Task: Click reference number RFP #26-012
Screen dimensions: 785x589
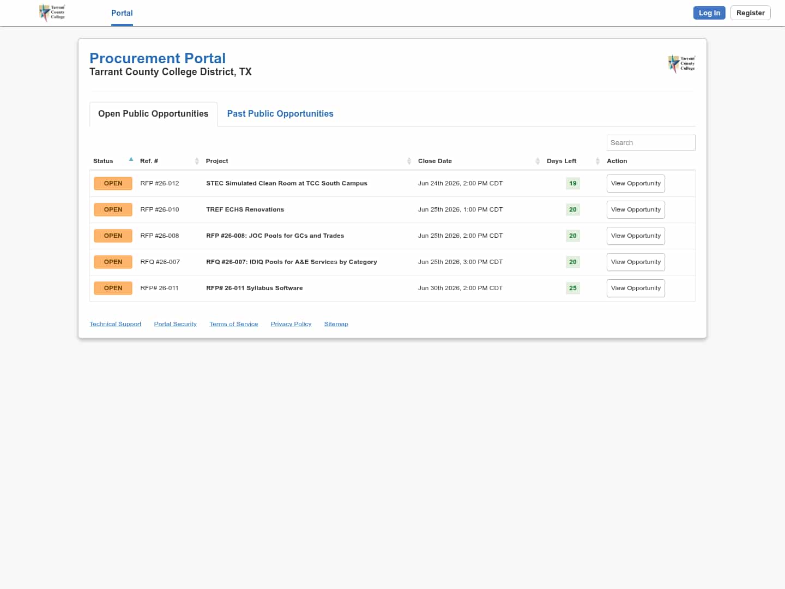Action: pyautogui.click(x=160, y=183)
